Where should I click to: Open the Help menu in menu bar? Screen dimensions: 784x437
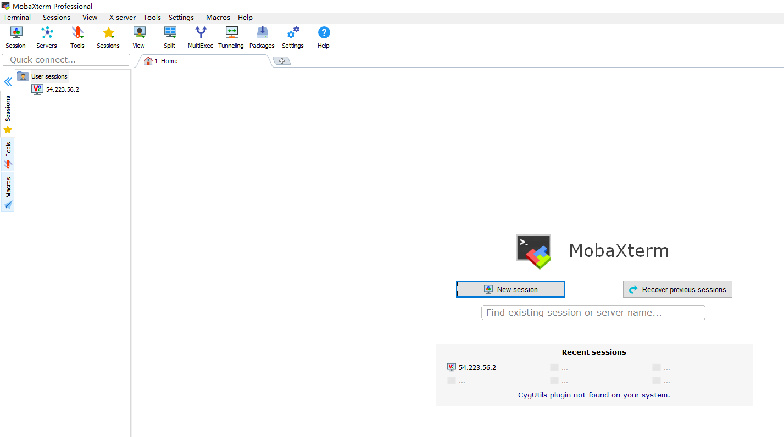(246, 18)
